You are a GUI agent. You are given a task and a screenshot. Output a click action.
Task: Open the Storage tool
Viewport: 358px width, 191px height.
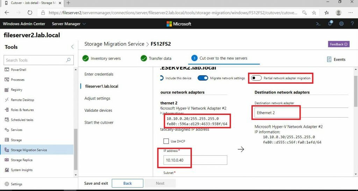click(x=13, y=140)
